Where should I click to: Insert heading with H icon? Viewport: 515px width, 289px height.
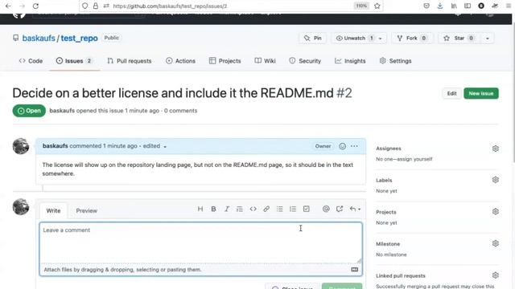(x=200, y=209)
